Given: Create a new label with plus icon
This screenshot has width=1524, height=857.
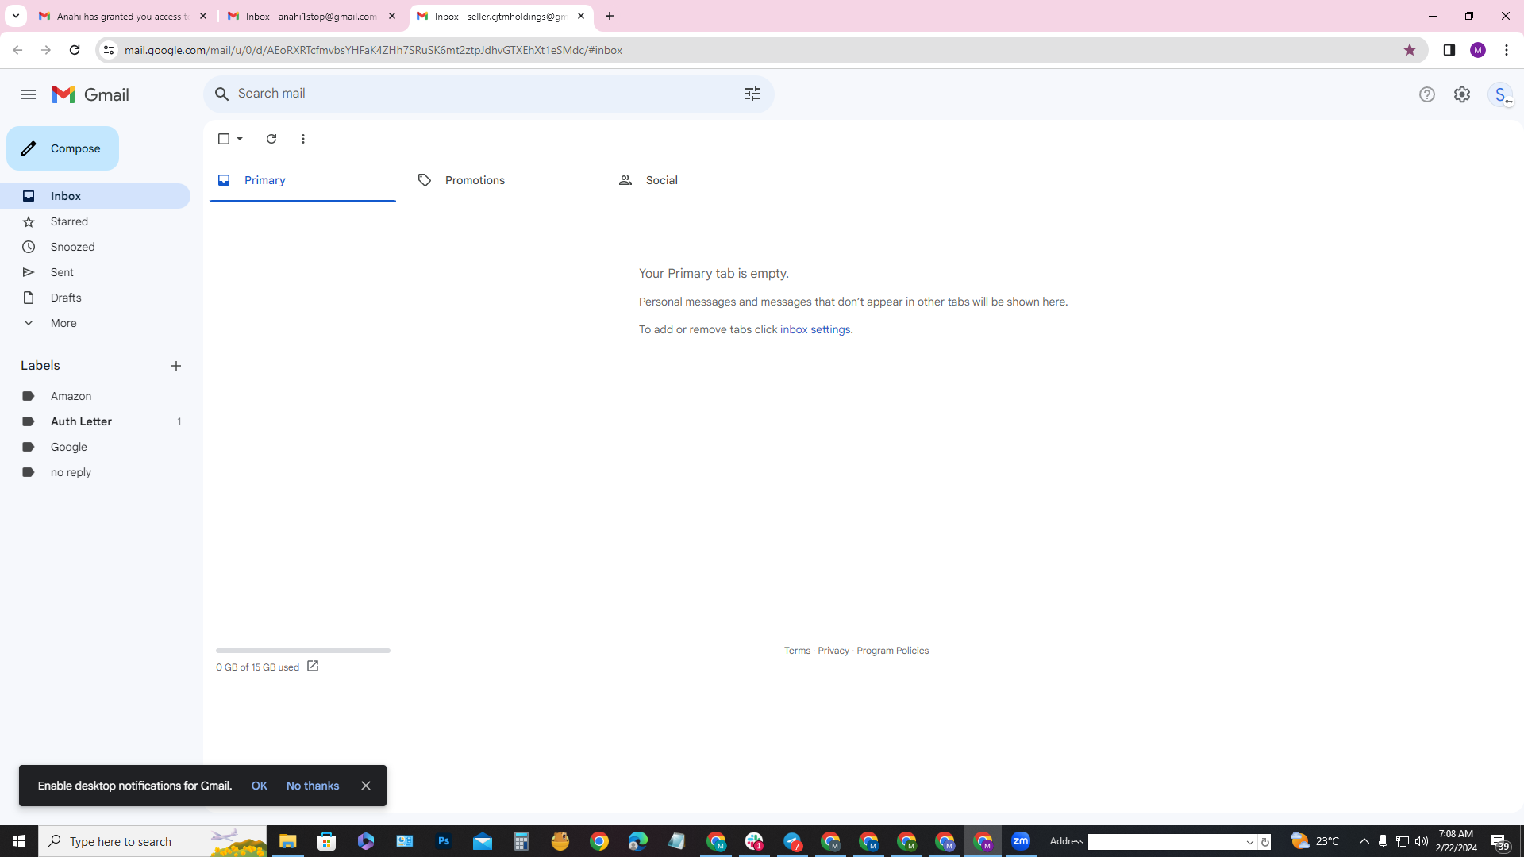Looking at the screenshot, I should 176,366.
